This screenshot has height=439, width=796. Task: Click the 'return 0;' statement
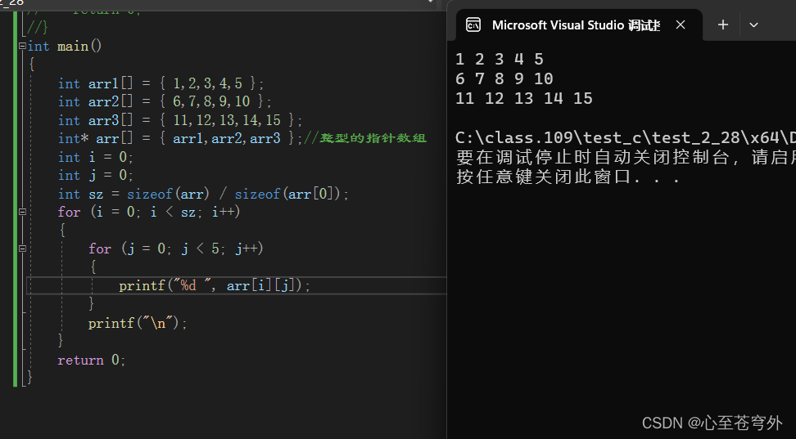pos(92,360)
